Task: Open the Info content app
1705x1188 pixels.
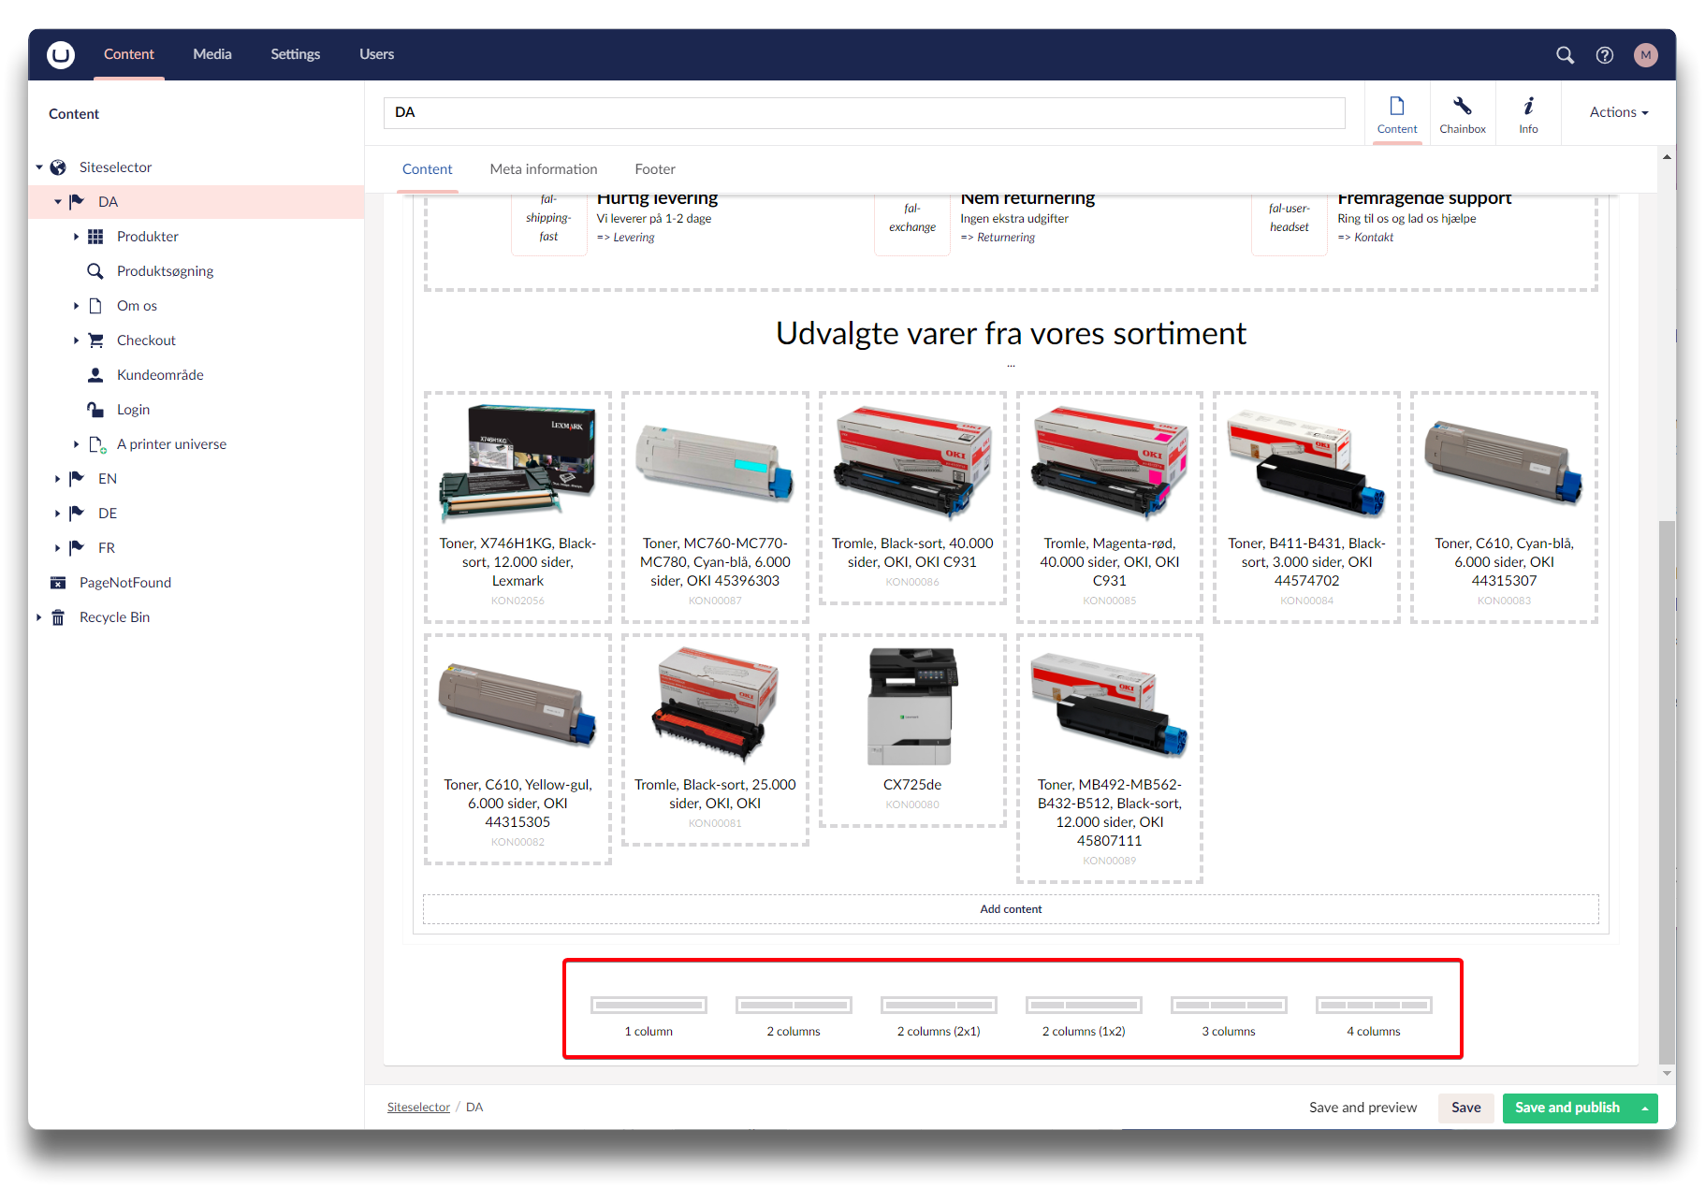Action: point(1528,114)
